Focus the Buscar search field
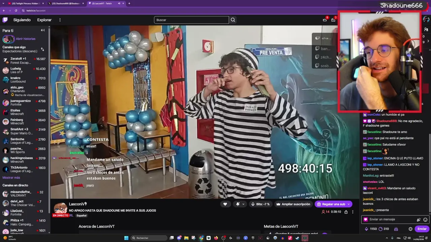The image size is (431, 242). [191, 20]
